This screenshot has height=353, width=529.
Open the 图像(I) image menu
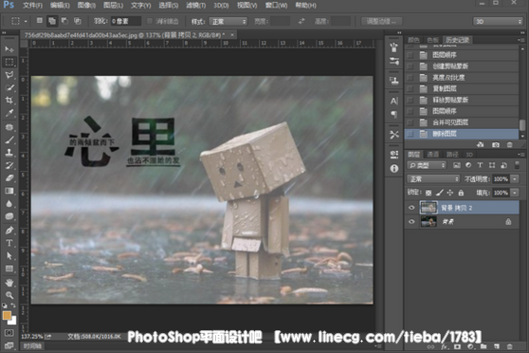(x=86, y=6)
